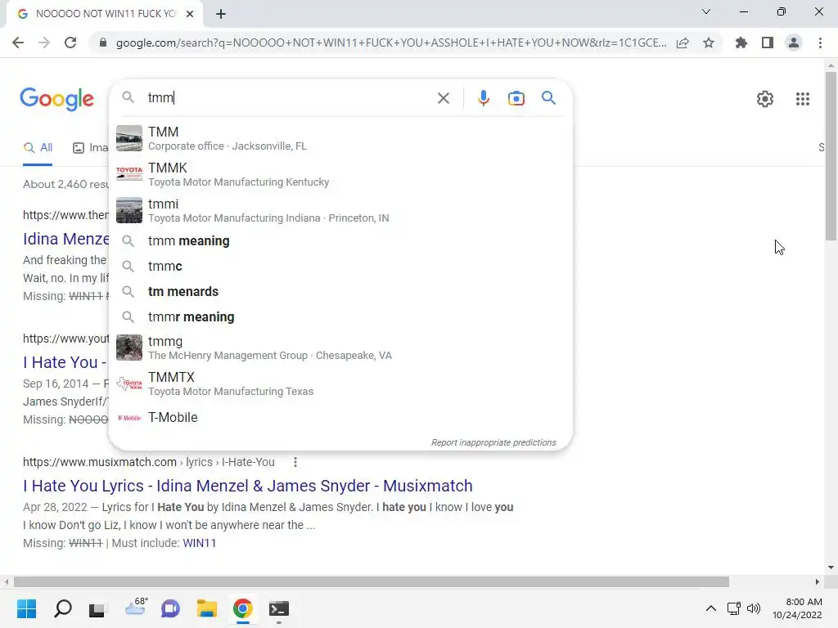Select the TMMK Toyota Kentucky suggestion
The image size is (838, 628).
(340, 174)
